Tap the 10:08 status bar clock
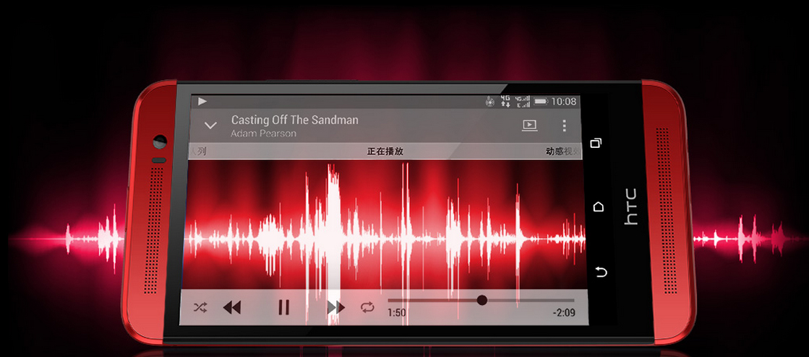The width and height of the screenshot is (809, 357). (x=564, y=102)
